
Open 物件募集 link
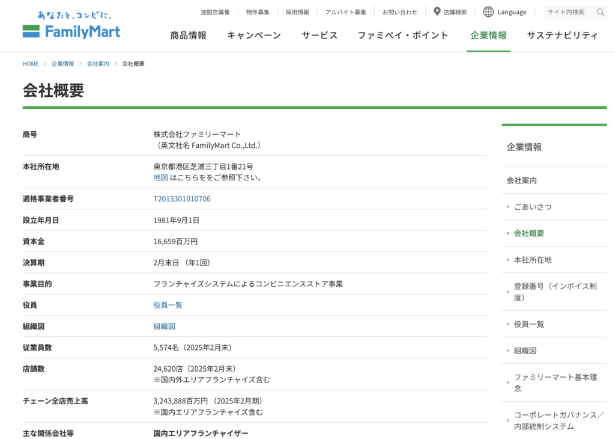click(258, 12)
